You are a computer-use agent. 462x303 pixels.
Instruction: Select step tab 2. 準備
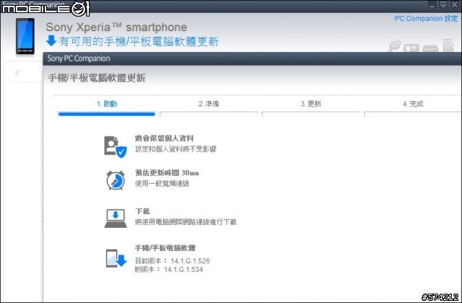click(x=209, y=104)
